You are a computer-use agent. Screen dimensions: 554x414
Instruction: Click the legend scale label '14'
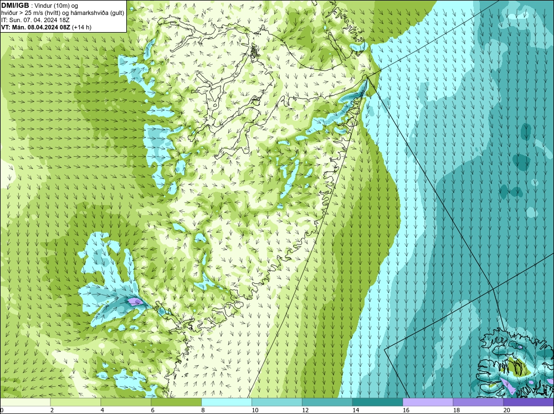[356, 410]
